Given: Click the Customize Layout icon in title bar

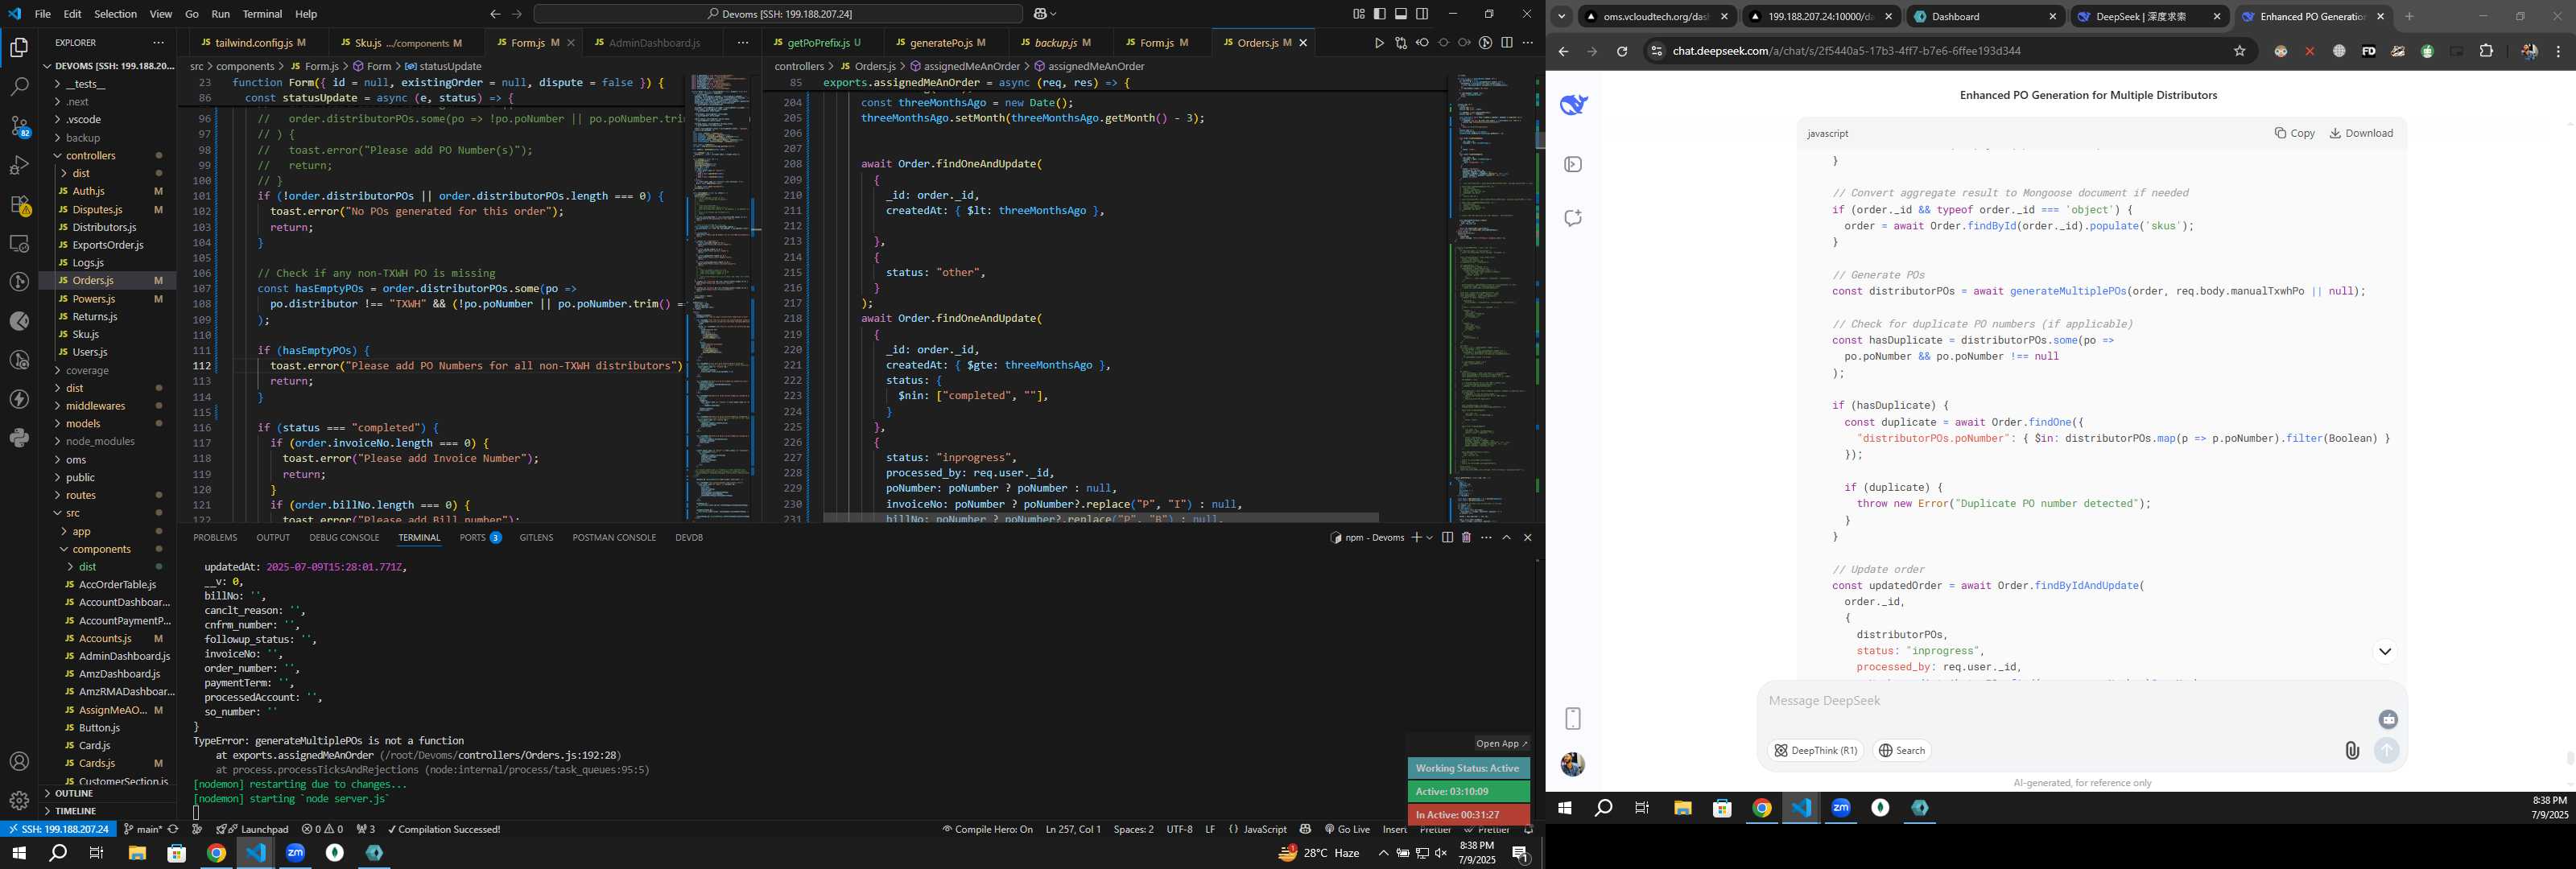Looking at the screenshot, I should click(x=1359, y=14).
